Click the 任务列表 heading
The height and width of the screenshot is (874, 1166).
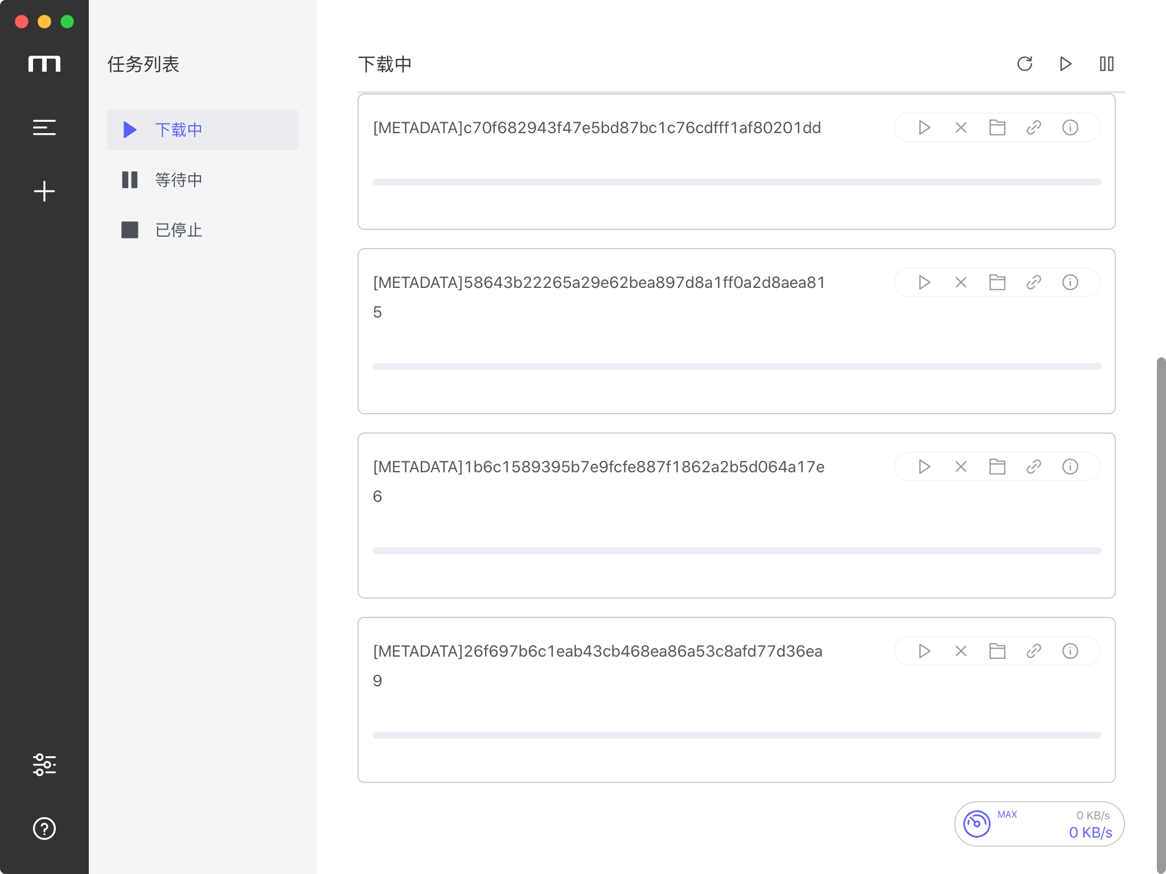[x=143, y=64]
